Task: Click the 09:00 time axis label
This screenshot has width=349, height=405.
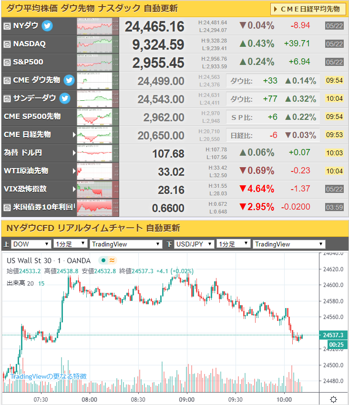Action: pos(186,400)
